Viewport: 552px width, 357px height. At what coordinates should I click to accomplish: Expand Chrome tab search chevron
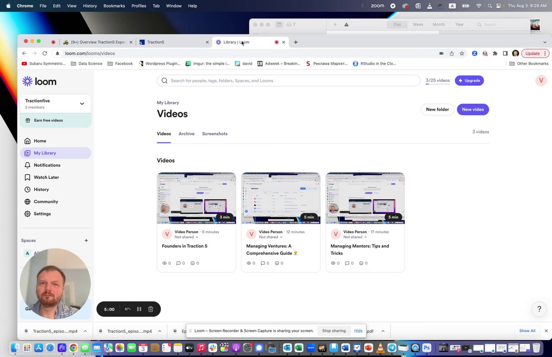coord(545,42)
